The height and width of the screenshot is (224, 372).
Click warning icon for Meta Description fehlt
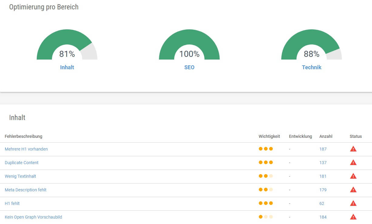click(x=353, y=190)
